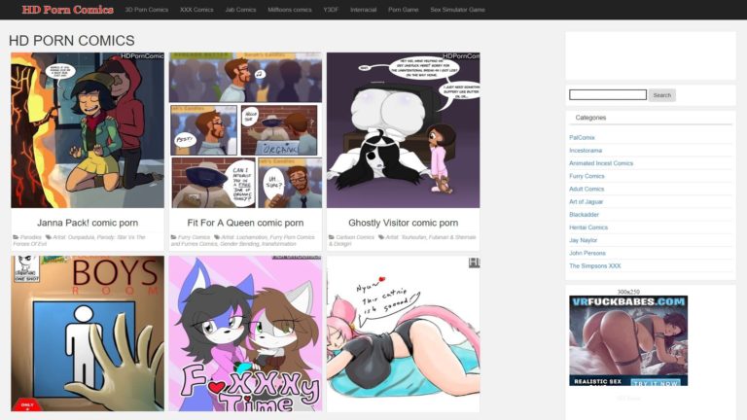Screen dimensions: 747x420
Task: Click the HD Porn Comics site logo
Action: (x=67, y=10)
